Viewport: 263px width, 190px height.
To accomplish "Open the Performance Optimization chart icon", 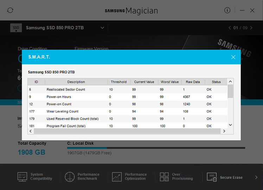I will point(117,177).
